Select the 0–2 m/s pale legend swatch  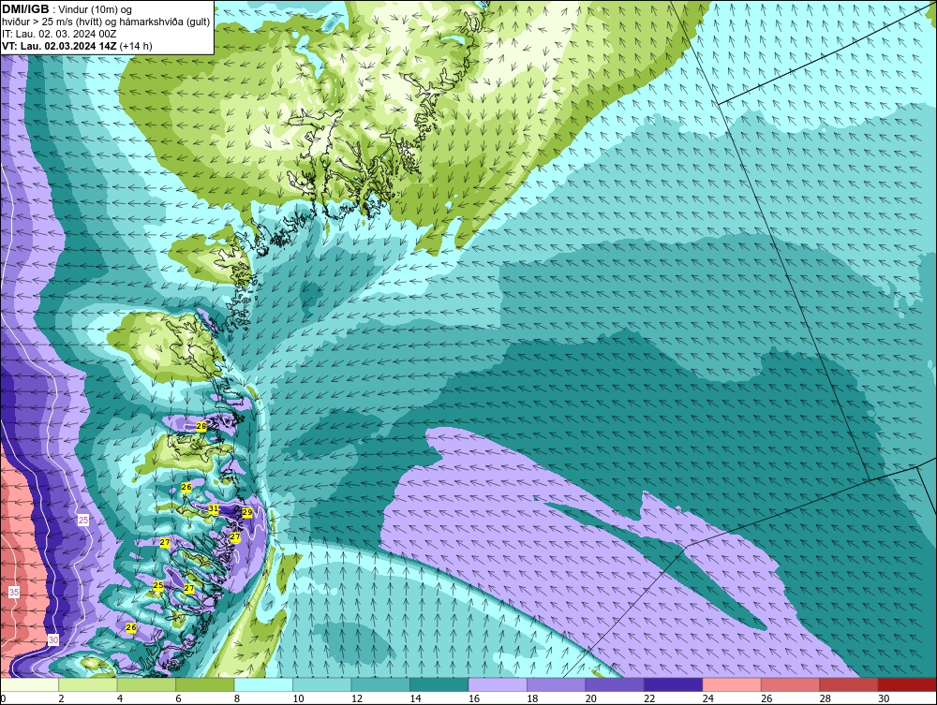pyautogui.click(x=29, y=684)
